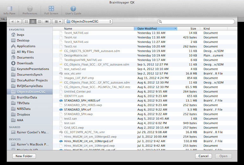Click CG_OBJECTS_SCRIPT_FMR_autosave.sdm file icon
Screen dimensions: 244x165
tap(61, 51)
